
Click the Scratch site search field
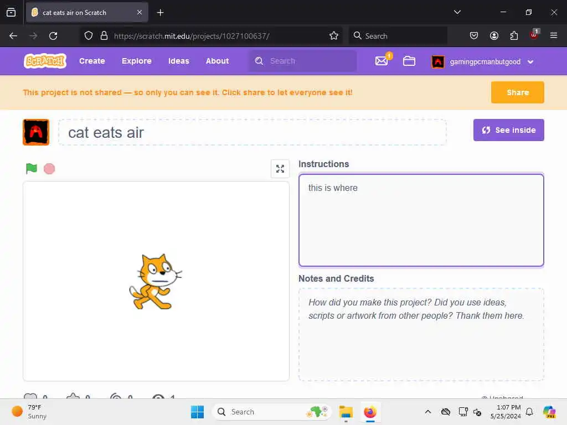pyautogui.click(x=303, y=61)
